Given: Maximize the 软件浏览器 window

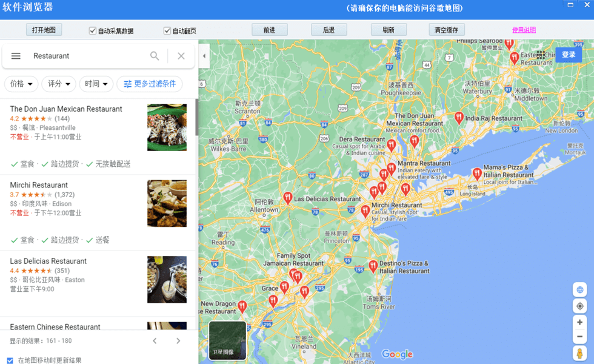Looking at the screenshot, I should point(570,5).
